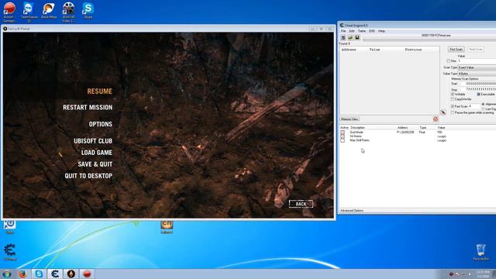Click the open-file folder icon in Cheat Engine
The height and width of the screenshot is (279, 496).
350,38
